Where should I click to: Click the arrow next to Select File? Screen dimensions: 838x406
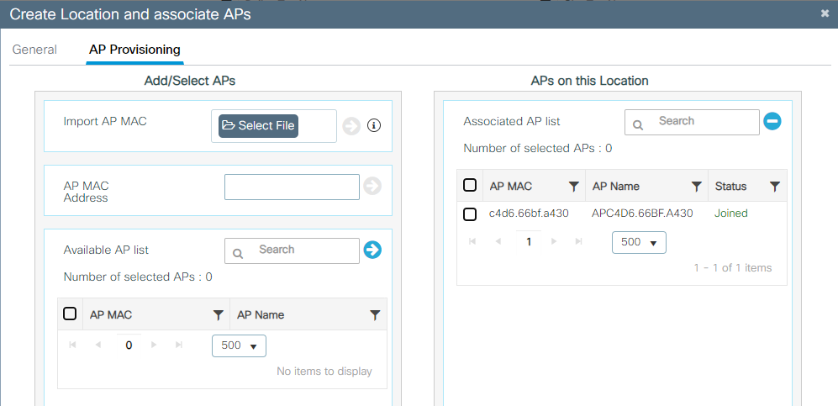351,126
